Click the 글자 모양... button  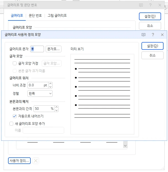51,63
